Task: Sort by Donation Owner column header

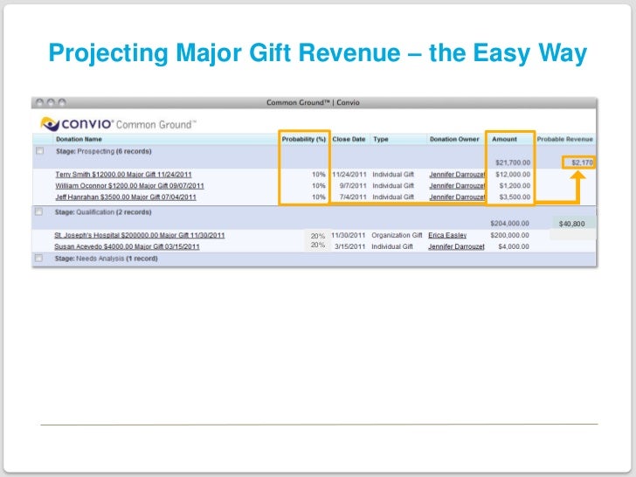Action: [x=454, y=139]
